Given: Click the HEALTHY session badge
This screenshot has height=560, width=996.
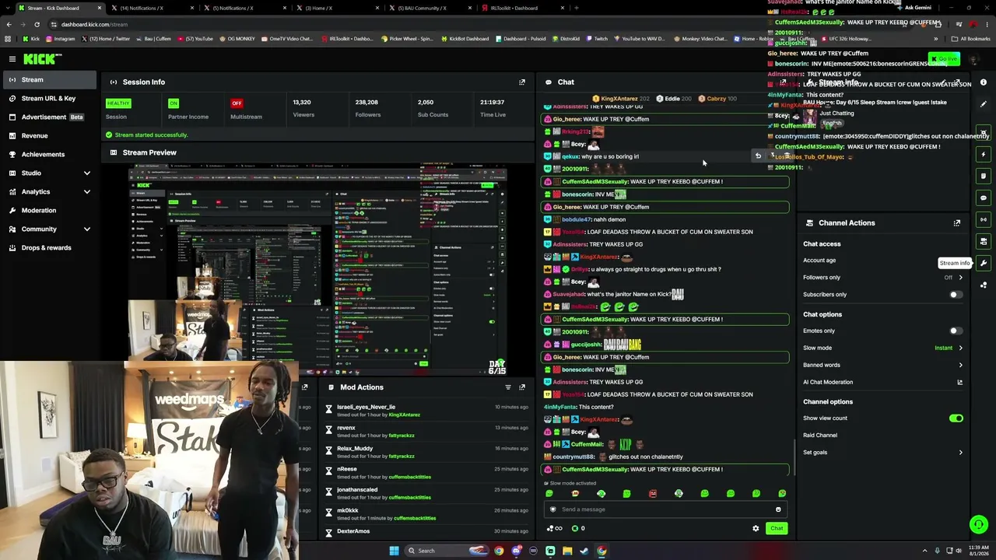Looking at the screenshot, I should (x=118, y=103).
